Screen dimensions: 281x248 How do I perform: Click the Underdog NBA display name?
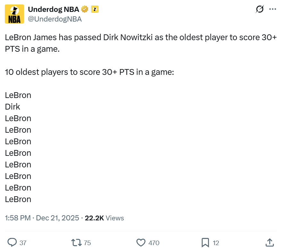click(x=54, y=9)
